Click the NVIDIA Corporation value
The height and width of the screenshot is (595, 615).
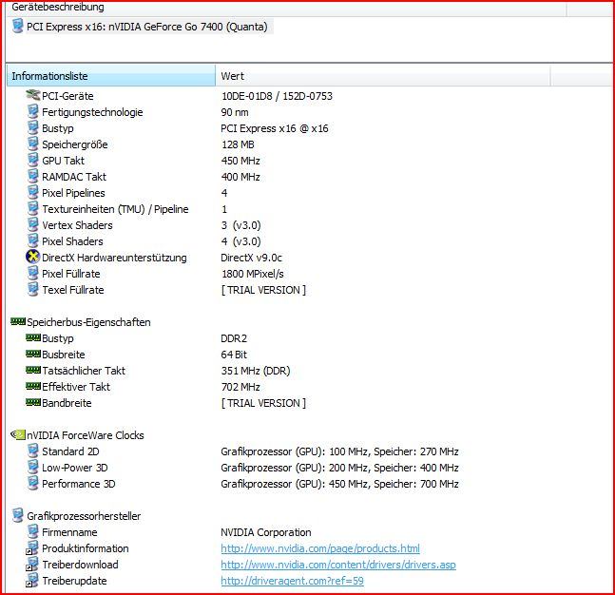(266, 532)
